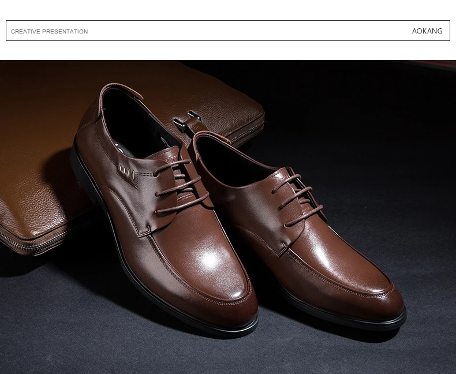Viewport: 456px width, 374px height.
Task: Click the CREATIVE PRESENTATION heading text
Action: (50, 31)
